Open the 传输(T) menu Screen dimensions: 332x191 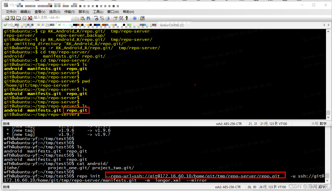tap(70, 12)
